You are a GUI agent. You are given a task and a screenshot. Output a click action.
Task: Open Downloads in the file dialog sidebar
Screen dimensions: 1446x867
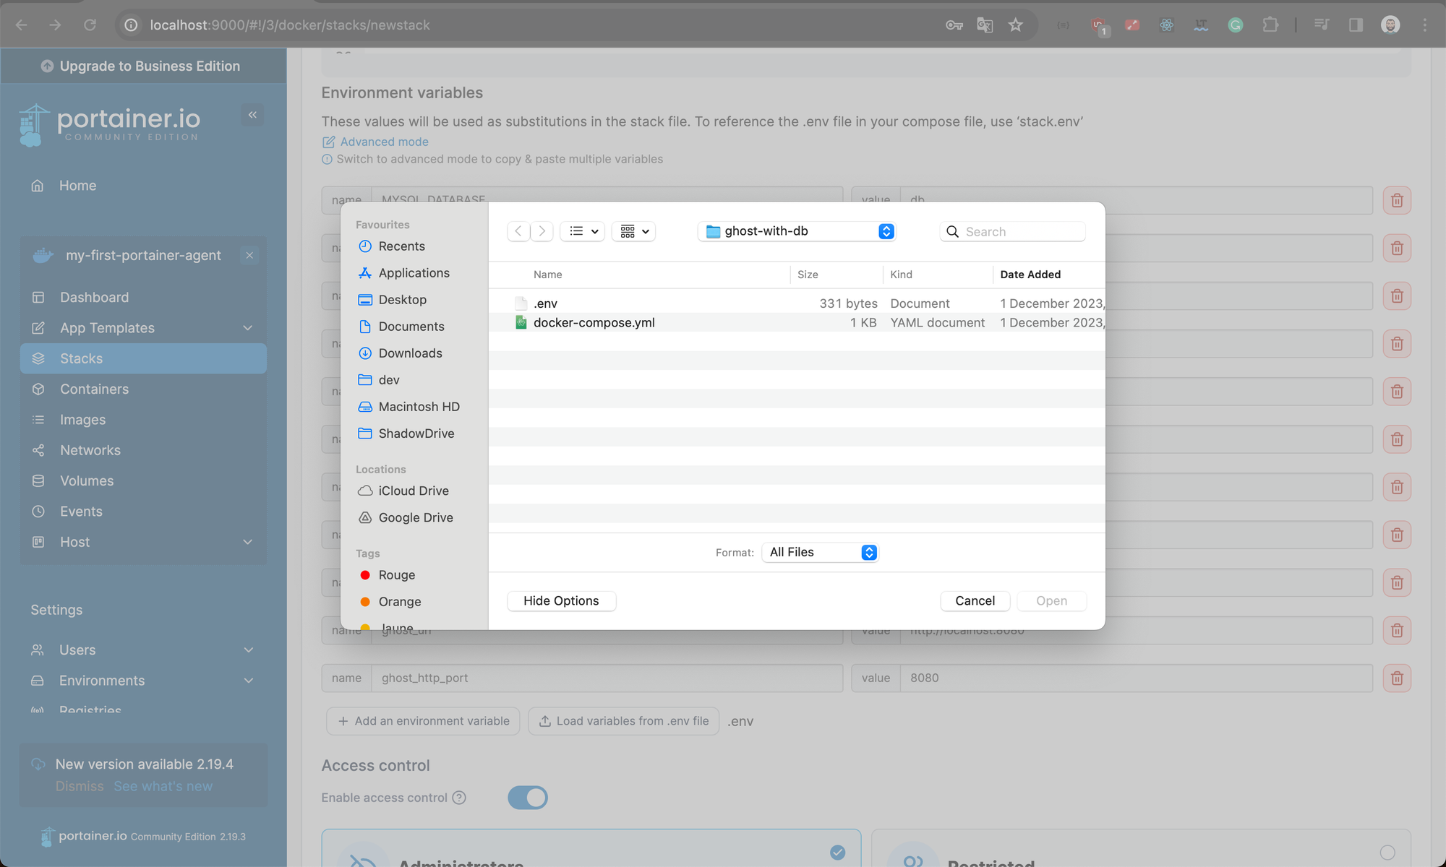pyautogui.click(x=410, y=353)
